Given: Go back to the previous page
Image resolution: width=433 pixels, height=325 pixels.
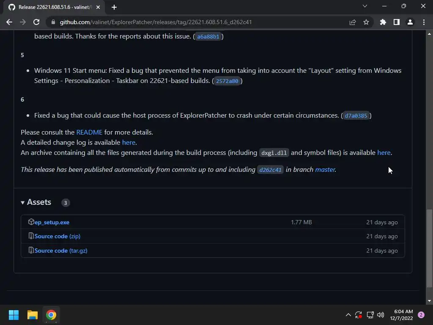Looking at the screenshot, I should coord(9,22).
